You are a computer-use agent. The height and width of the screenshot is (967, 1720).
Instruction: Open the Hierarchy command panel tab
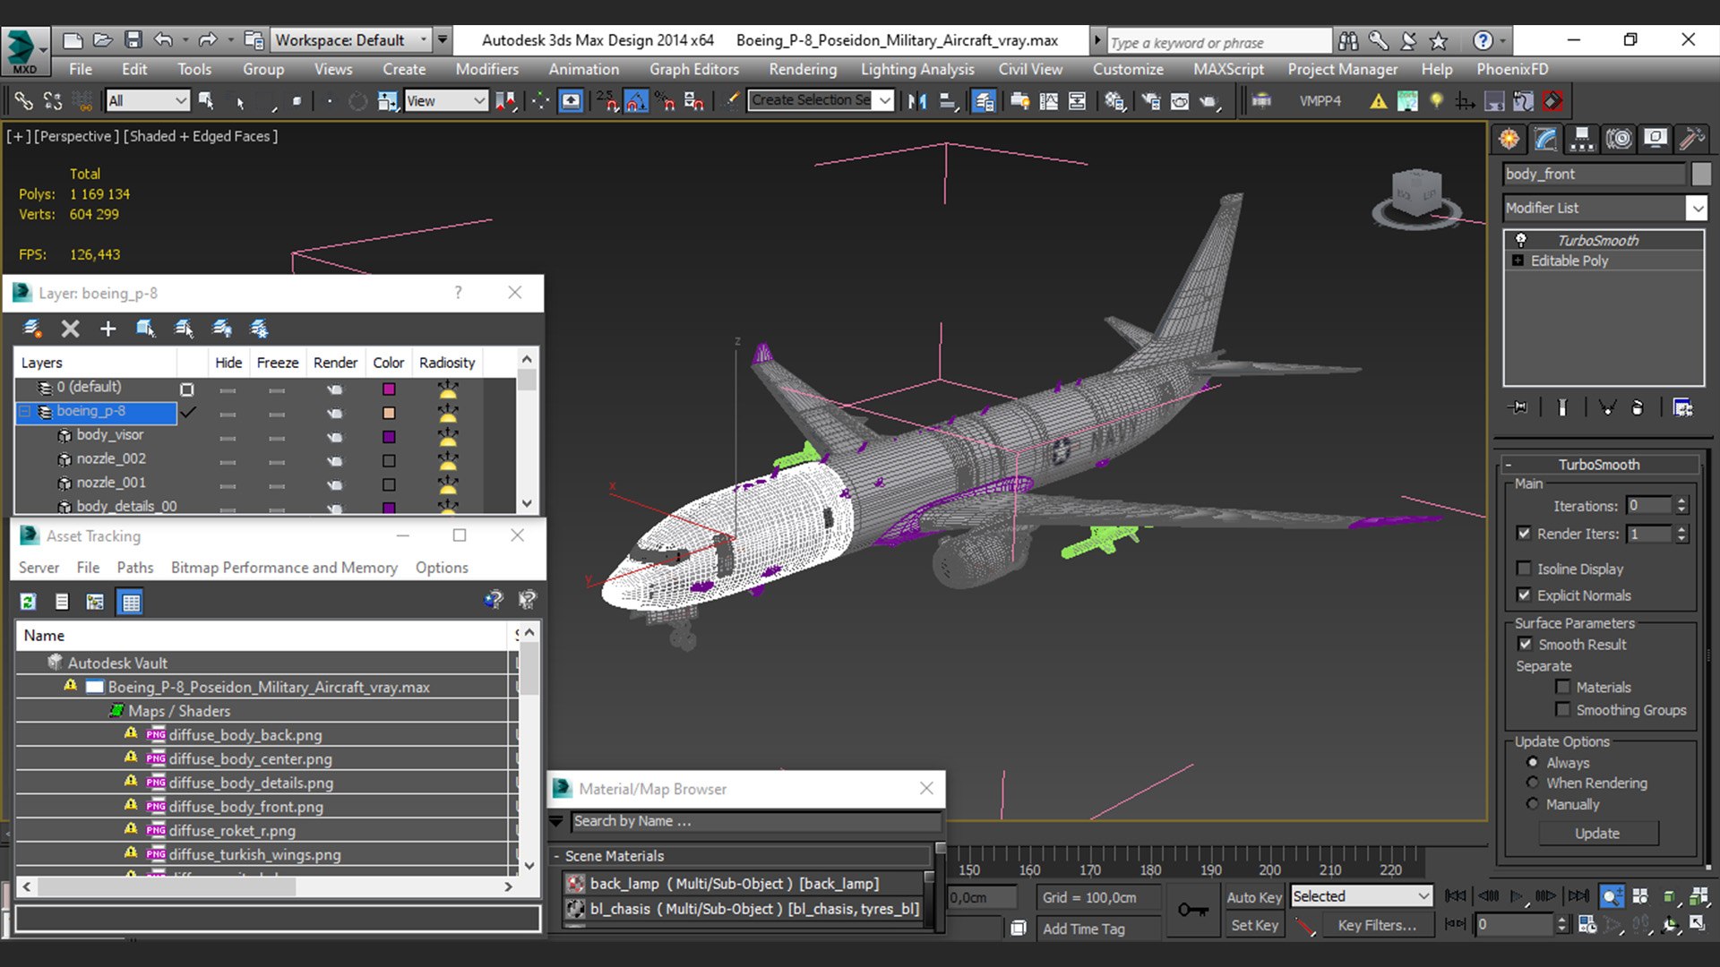(x=1582, y=138)
